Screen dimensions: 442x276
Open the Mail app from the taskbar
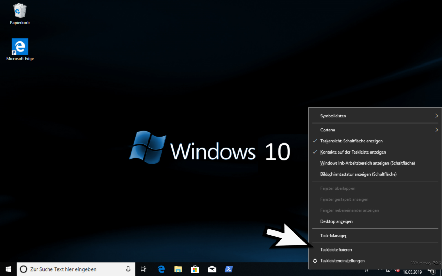pyautogui.click(x=212, y=269)
